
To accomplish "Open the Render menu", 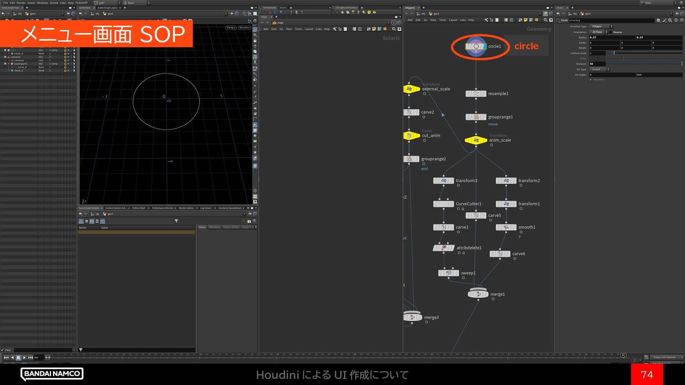I will (x=21, y=2).
